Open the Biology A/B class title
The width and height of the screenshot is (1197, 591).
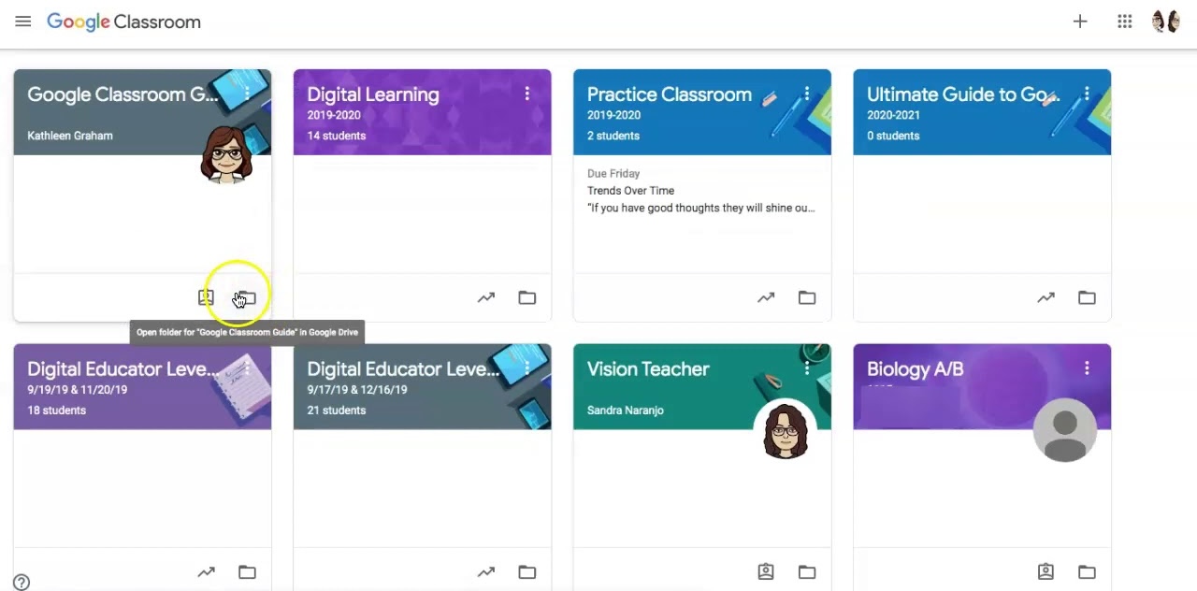coord(915,369)
